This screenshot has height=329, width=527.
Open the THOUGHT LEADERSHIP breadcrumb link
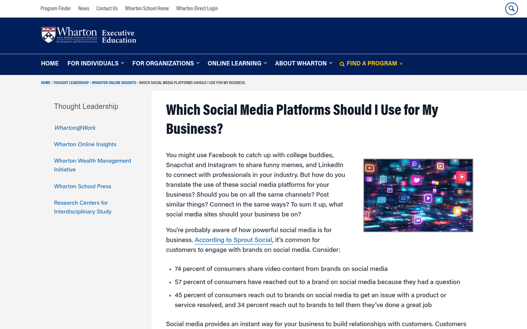click(x=71, y=82)
